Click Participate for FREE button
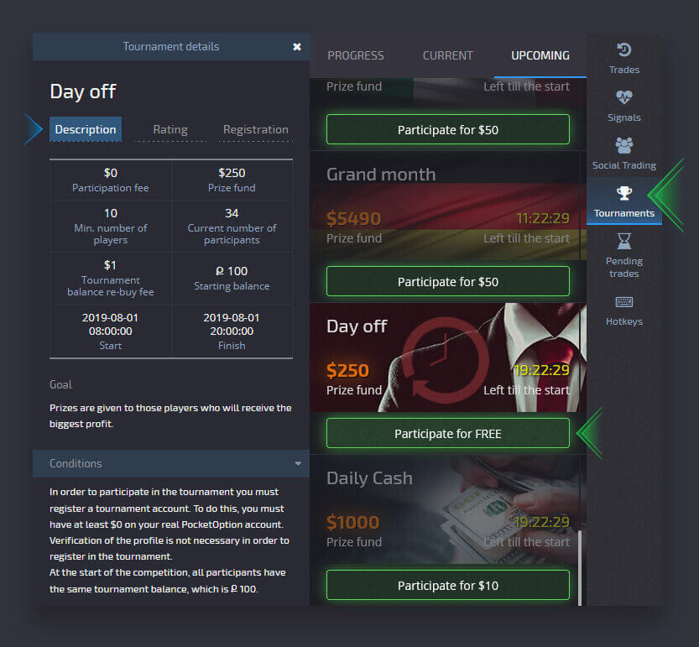Screen dimensions: 699x647 [447, 433]
